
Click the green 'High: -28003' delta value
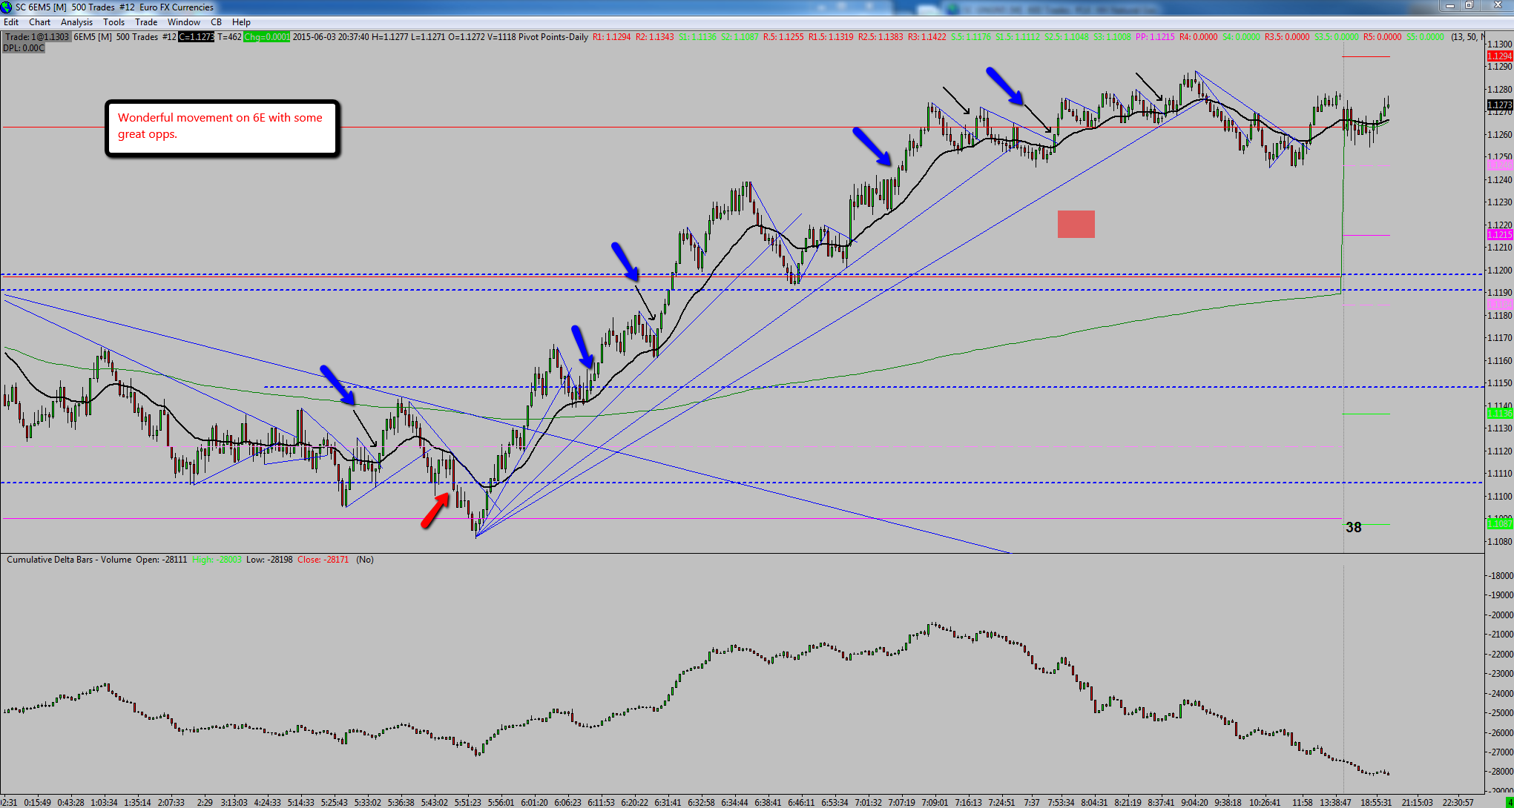(x=217, y=560)
